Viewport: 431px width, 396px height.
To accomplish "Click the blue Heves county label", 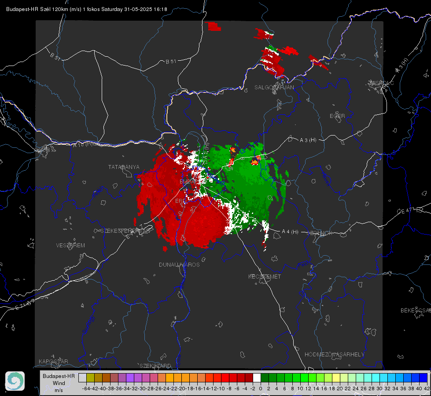I will click(x=325, y=179).
